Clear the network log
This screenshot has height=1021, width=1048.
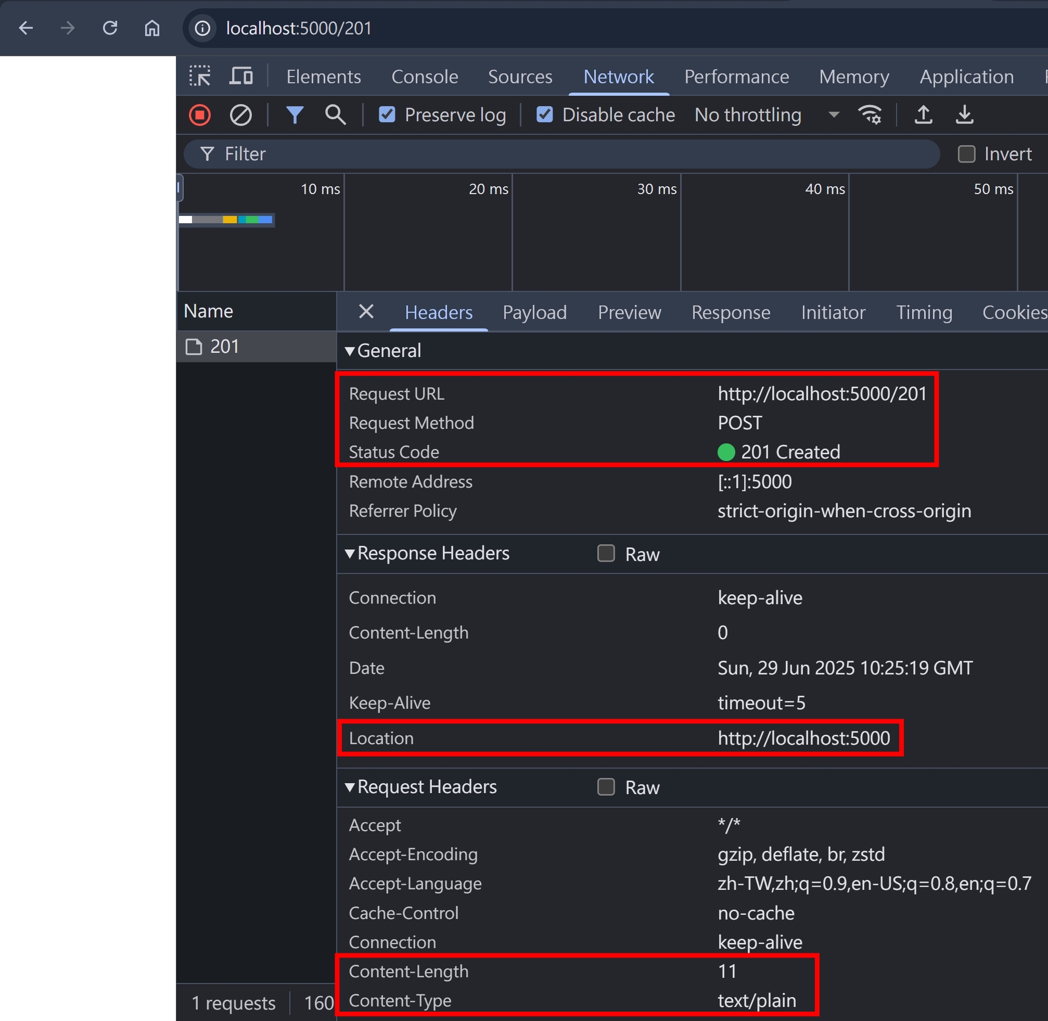tap(240, 115)
